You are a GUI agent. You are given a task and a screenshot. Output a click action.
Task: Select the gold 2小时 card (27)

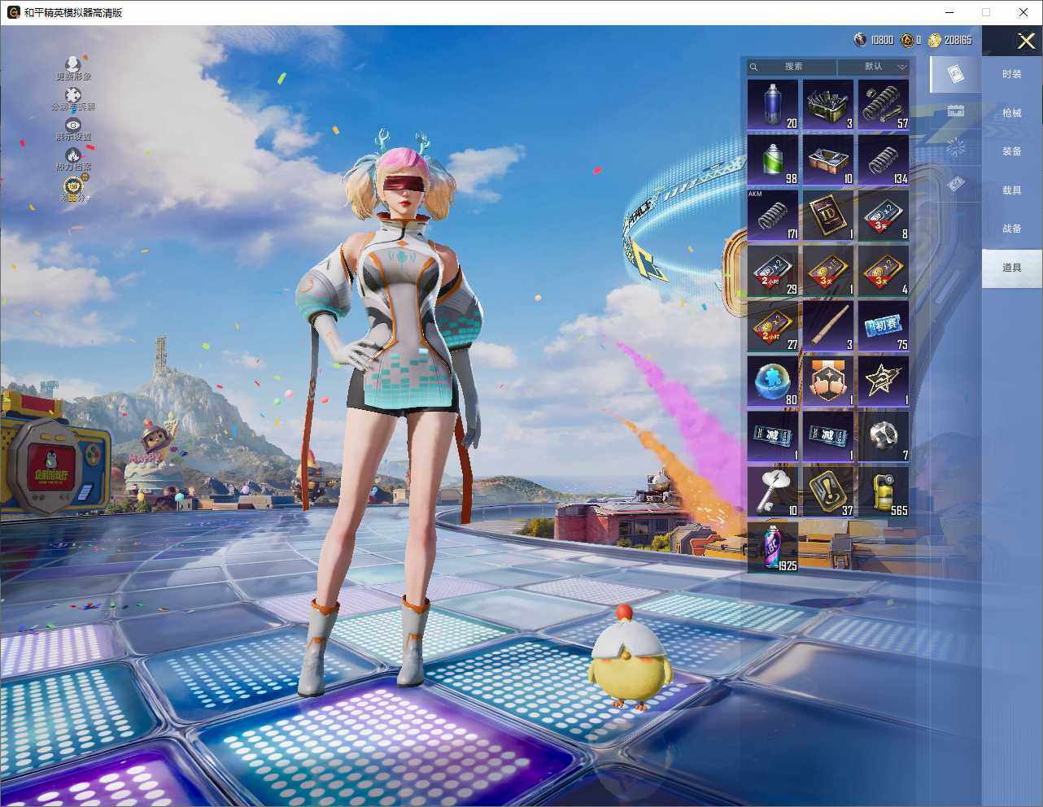[773, 325]
